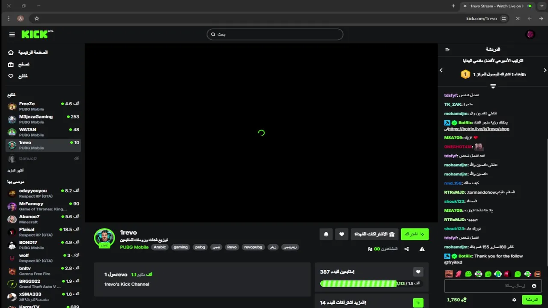
Task: Click BotRix username in shop message
Action: coord(465,123)
